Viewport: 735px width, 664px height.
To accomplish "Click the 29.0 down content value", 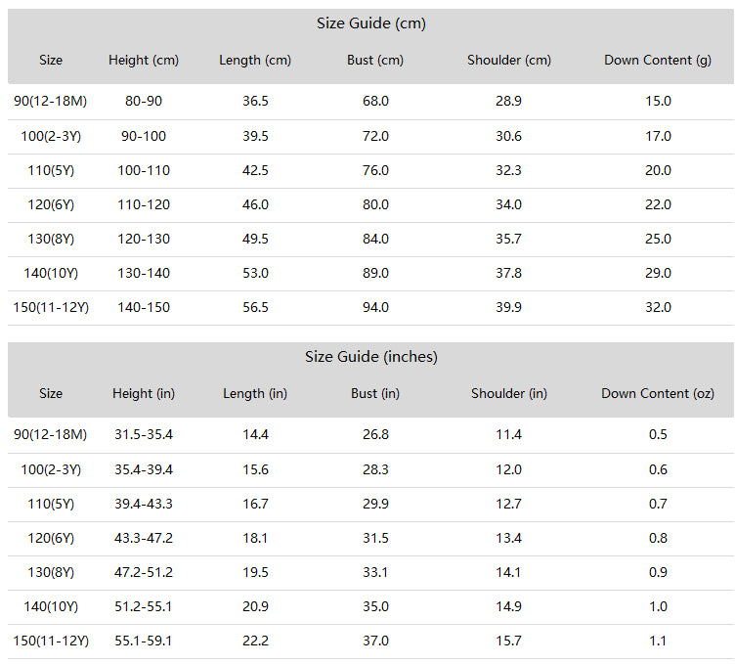I will [658, 274].
